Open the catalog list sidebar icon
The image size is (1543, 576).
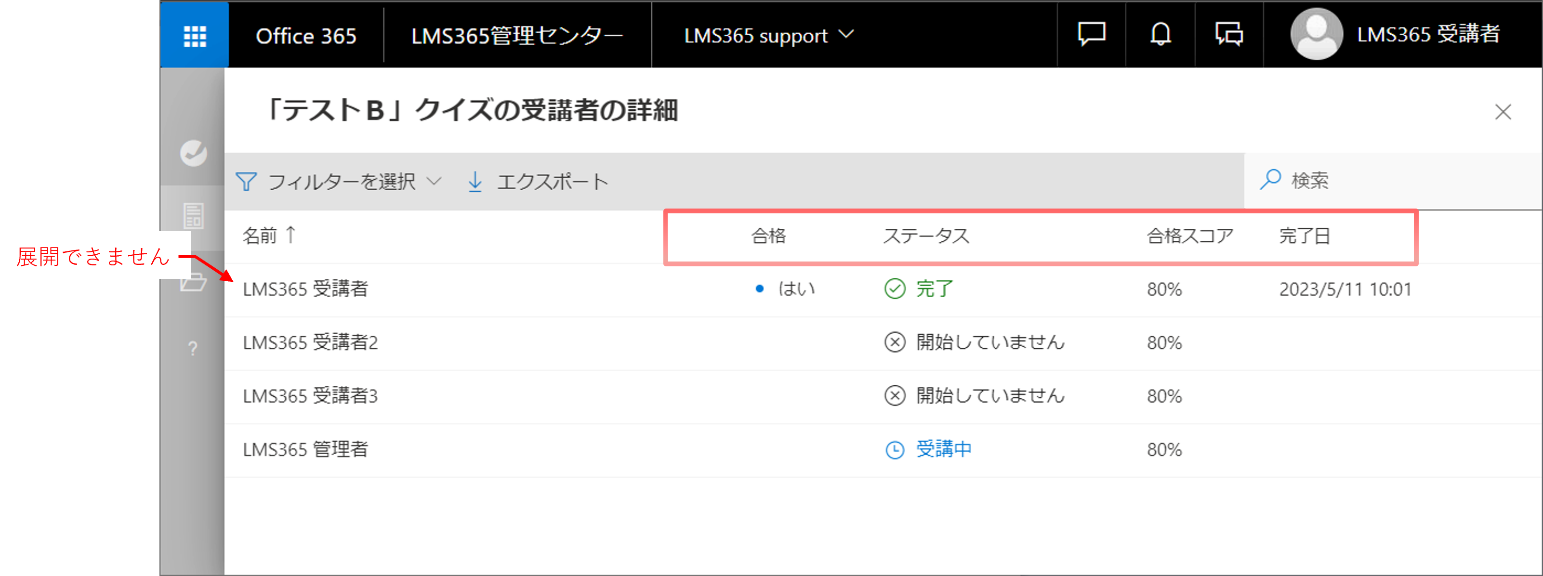[x=194, y=216]
